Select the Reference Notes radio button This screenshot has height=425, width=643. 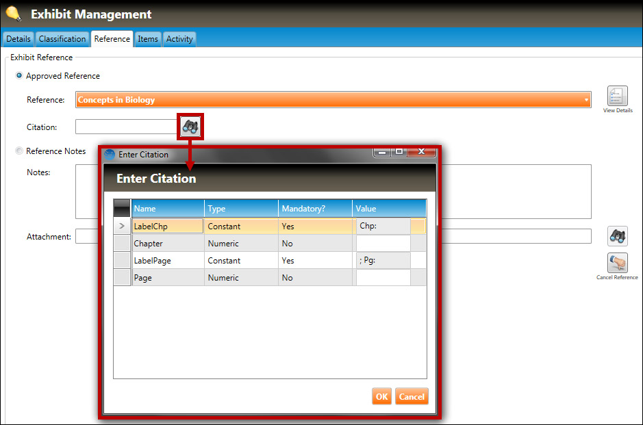19,151
